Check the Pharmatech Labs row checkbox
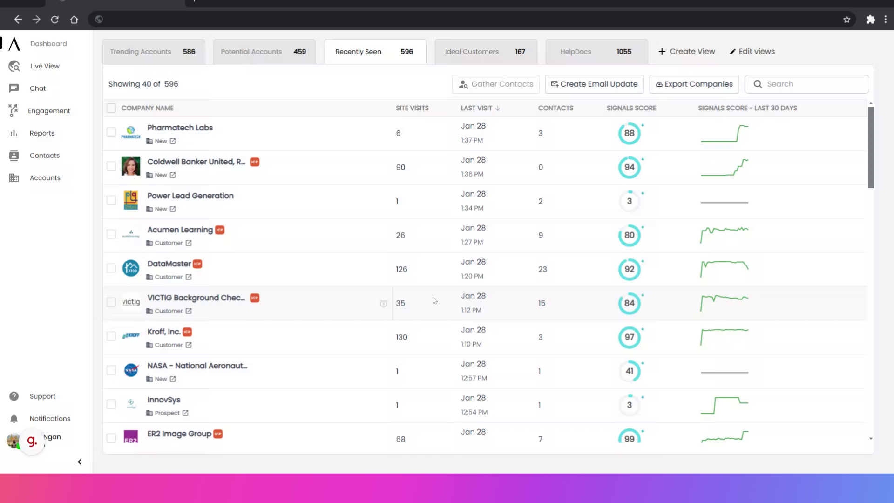This screenshot has height=503, width=894. [111, 132]
